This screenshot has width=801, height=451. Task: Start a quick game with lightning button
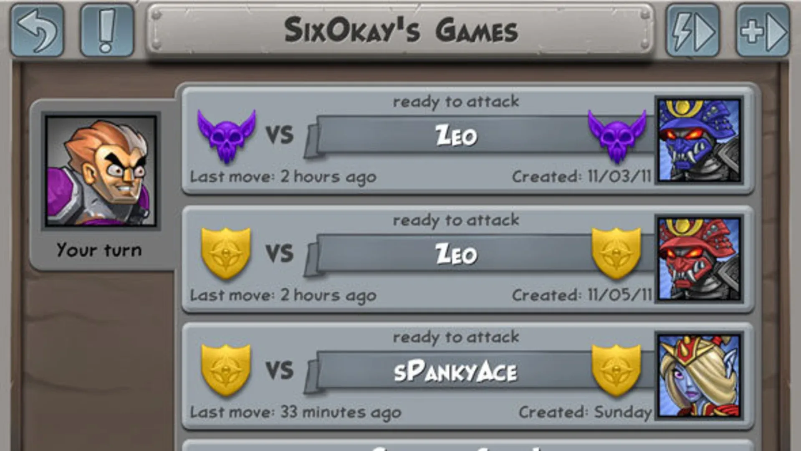(692, 30)
